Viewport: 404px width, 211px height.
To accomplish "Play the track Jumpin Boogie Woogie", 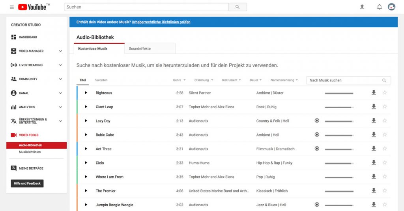I will click(86, 205).
